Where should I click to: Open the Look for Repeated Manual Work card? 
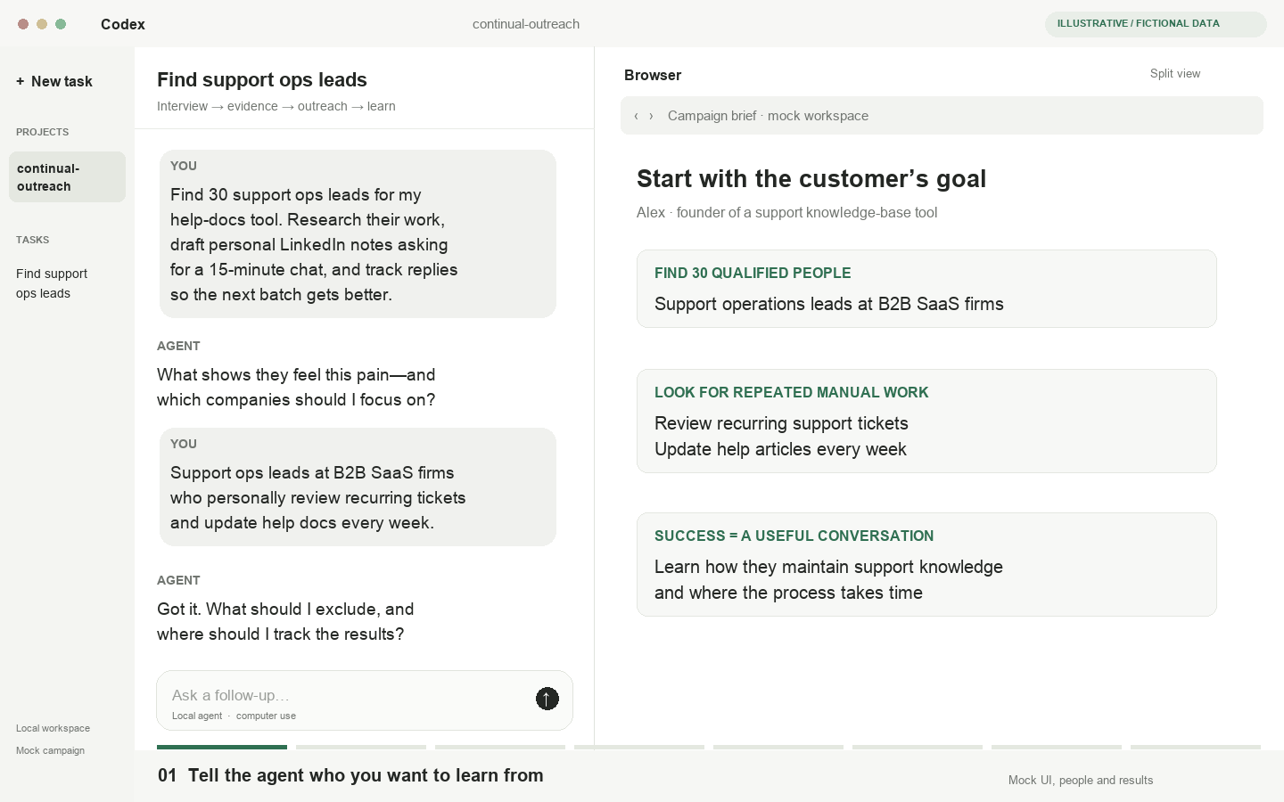click(926, 421)
